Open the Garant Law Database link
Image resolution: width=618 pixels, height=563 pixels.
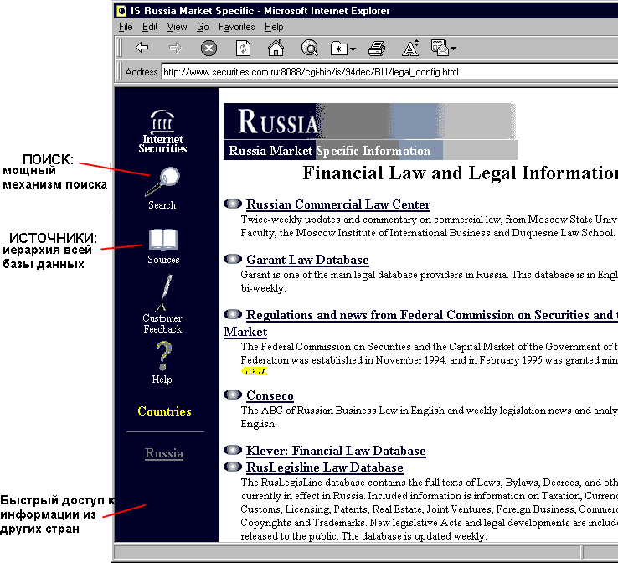pyautogui.click(x=307, y=260)
